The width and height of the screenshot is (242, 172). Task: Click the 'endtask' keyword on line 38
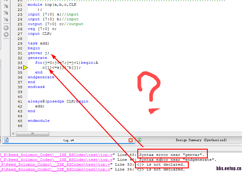pyautogui.click(x=36, y=87)
